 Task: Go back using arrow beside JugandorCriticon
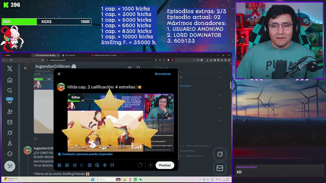[25, 68]
